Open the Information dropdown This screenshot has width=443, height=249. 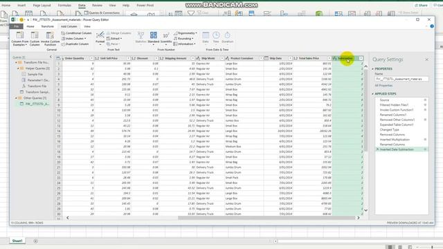[x=185, y=44]
